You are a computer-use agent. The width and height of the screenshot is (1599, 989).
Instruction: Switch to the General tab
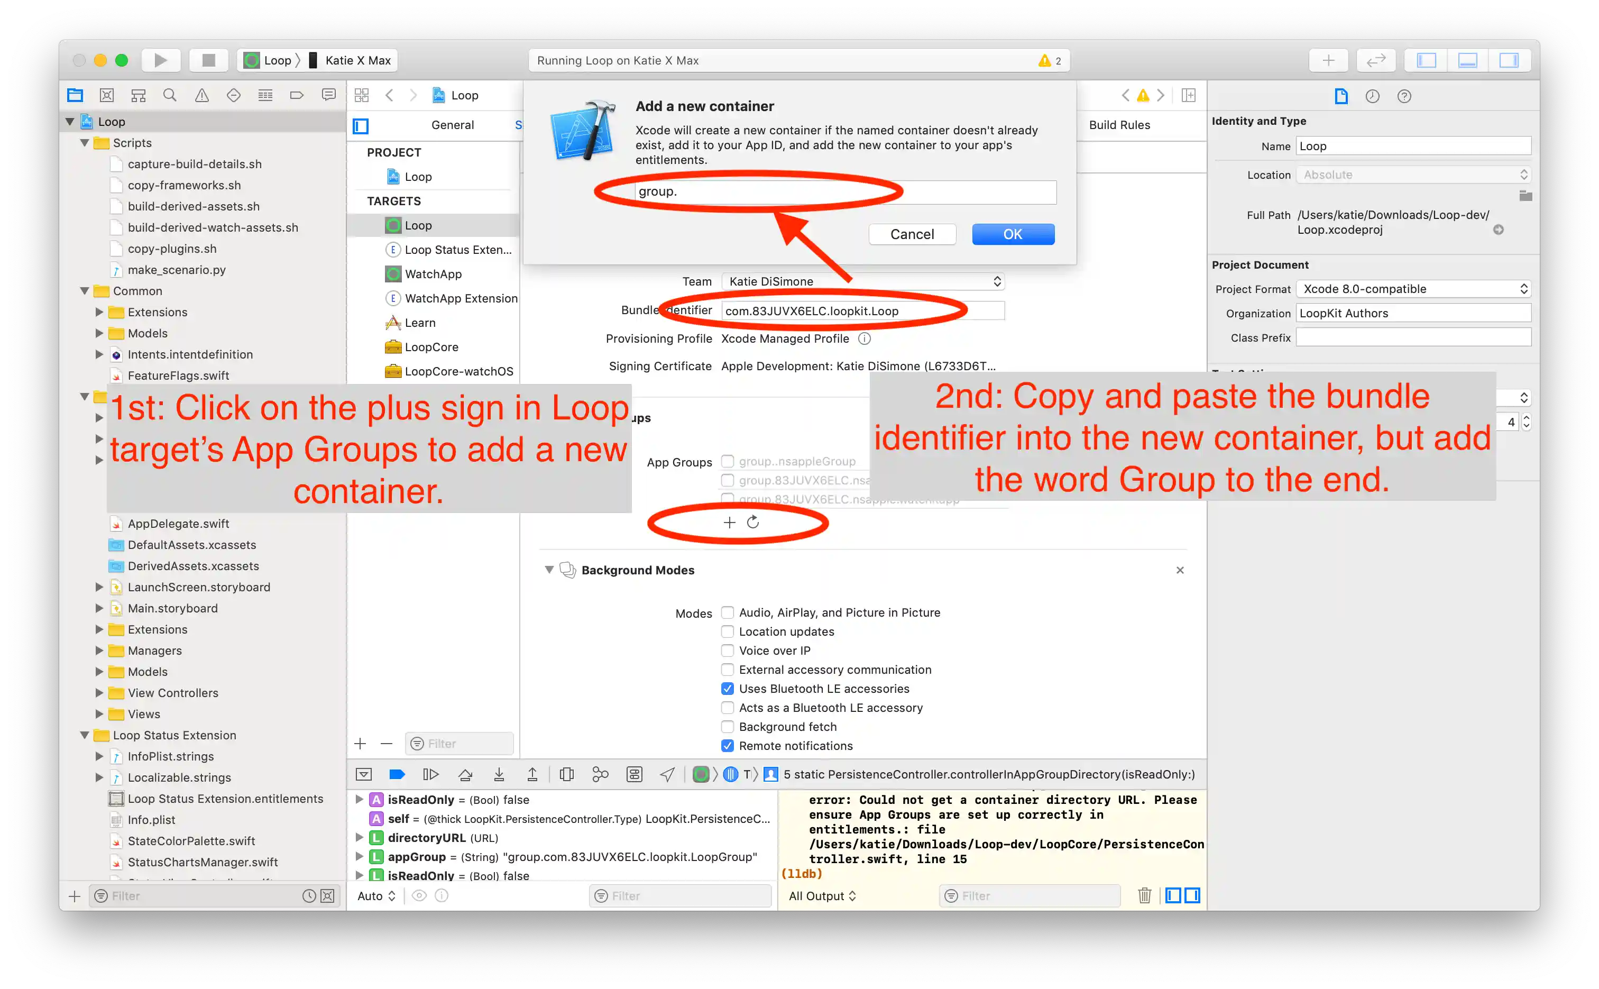pyautogui.click(x=452, y=125)
